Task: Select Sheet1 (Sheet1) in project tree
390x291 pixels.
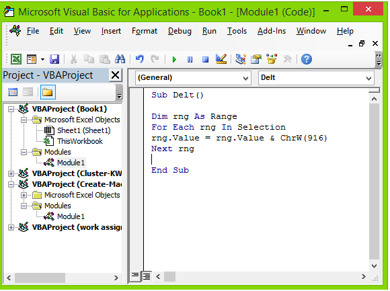Action: click(84, 130)
